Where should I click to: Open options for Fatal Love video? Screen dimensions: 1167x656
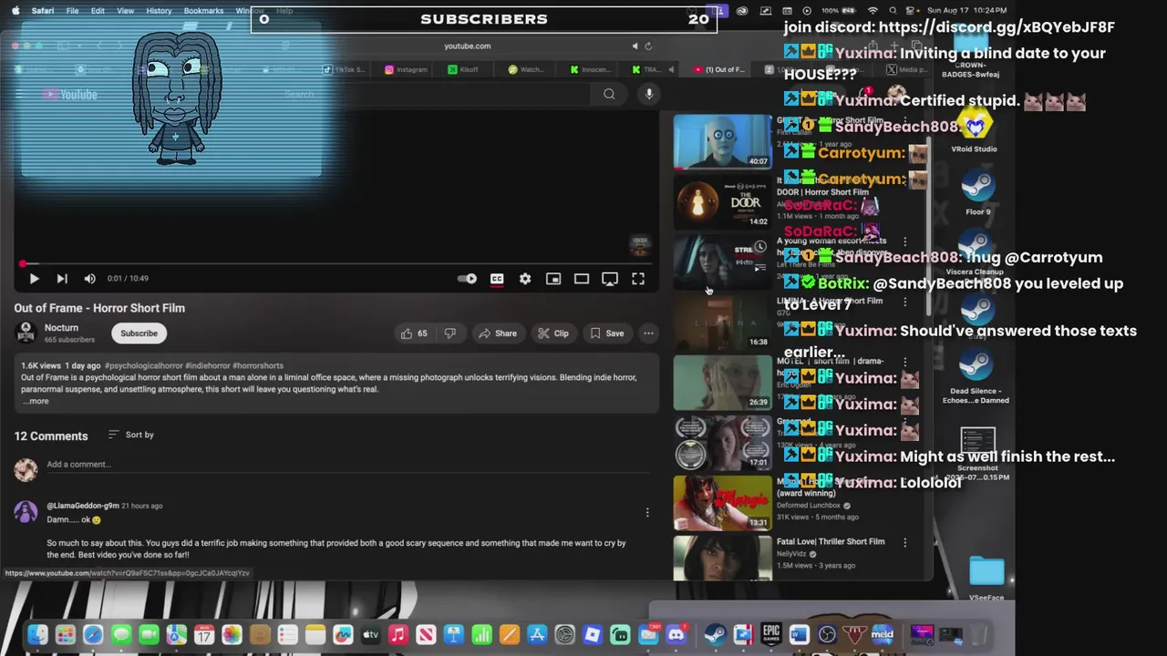(904, 542)
